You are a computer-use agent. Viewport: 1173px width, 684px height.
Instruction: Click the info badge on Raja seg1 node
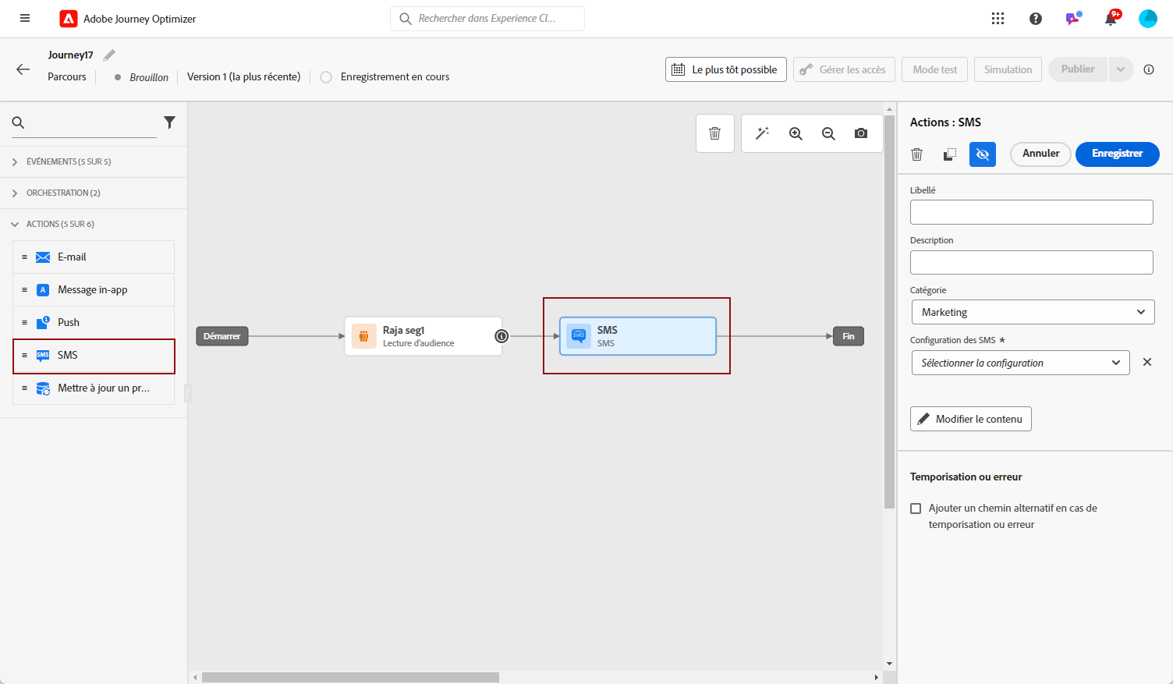pyautogui.click(x=502, y=336)
